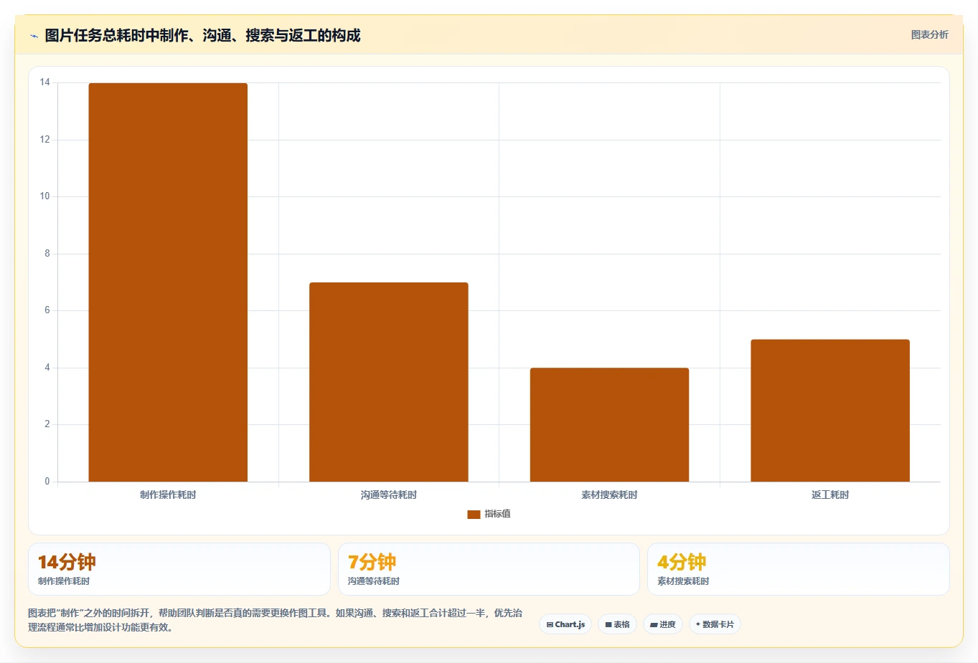Click the y-axis value 6
This screenshot has height=663, width=978.
[47, 310]
